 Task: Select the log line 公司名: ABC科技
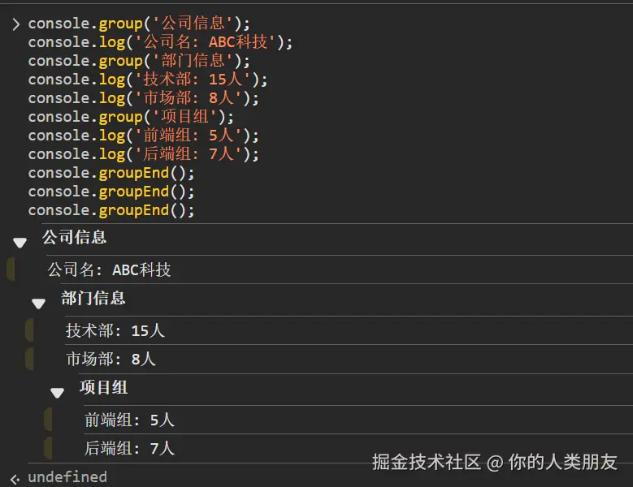click(x=110, y=269)
